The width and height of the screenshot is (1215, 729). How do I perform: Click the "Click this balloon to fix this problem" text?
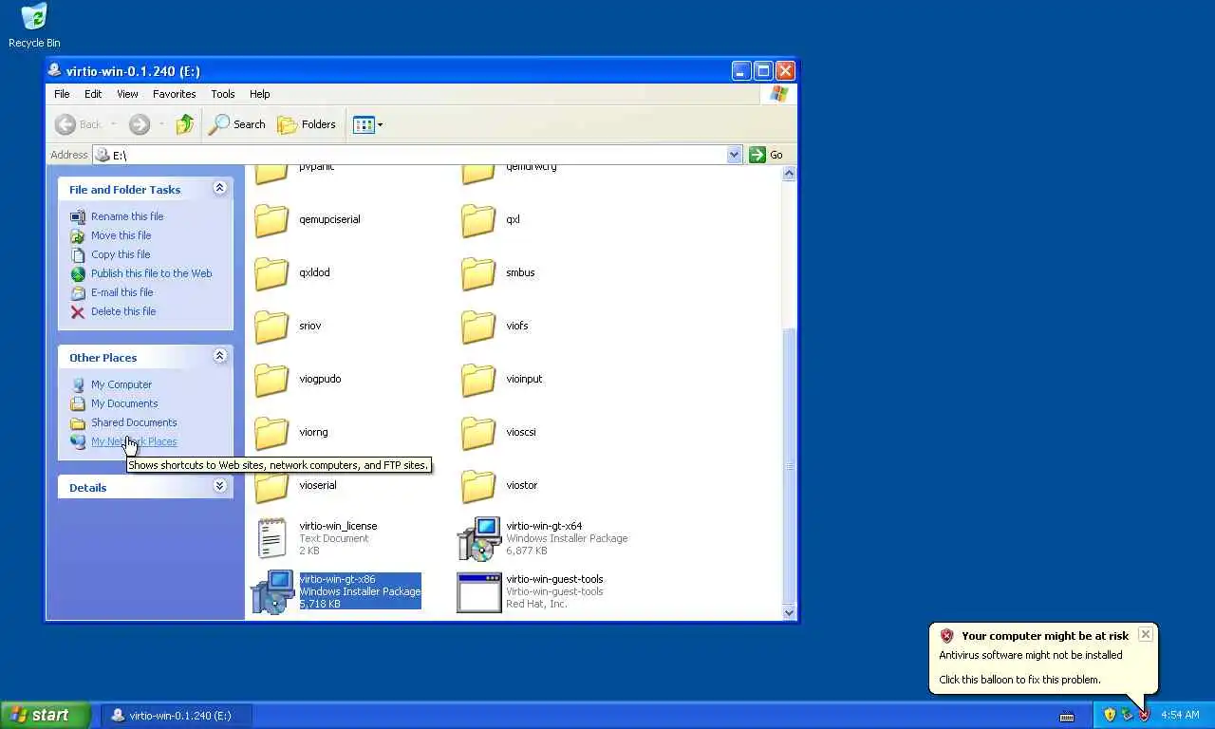point(1019,680)
